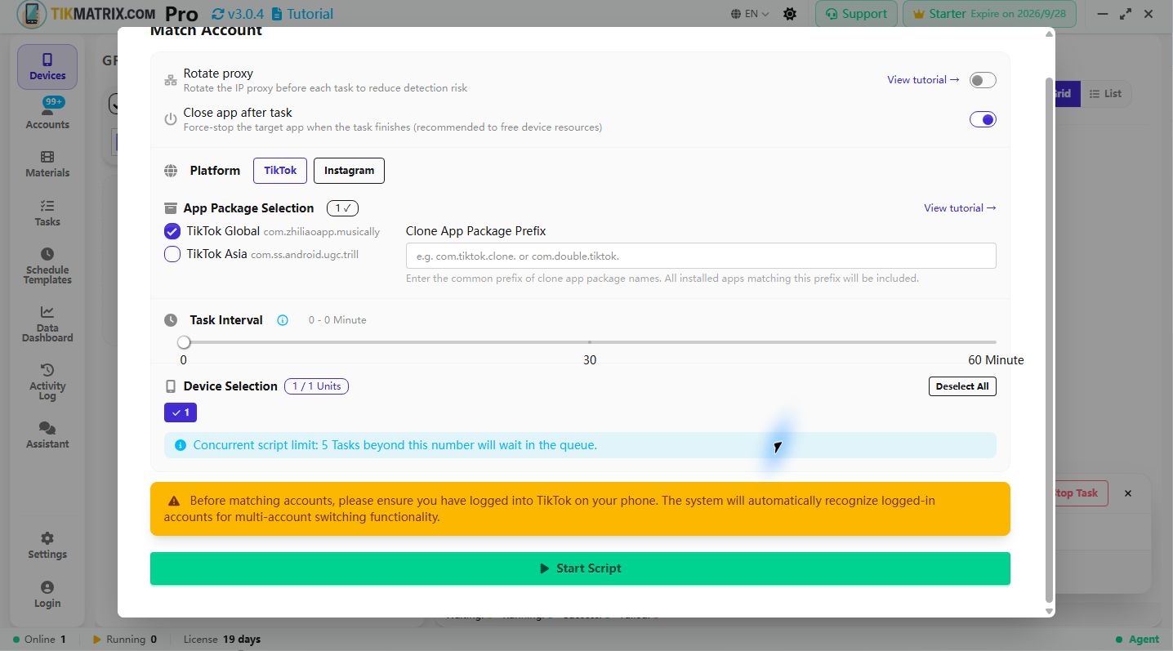The height and width of the screenshot is (651, 1173).
Task: Click the power icon beside Close app after task
Action: click(x=171, y=119)
